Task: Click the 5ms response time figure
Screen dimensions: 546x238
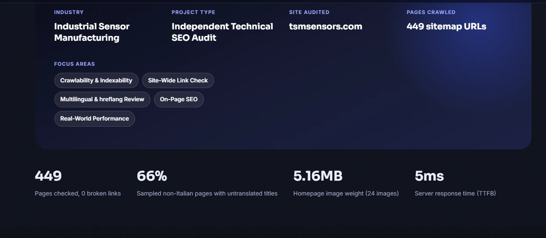Action: 429,176
